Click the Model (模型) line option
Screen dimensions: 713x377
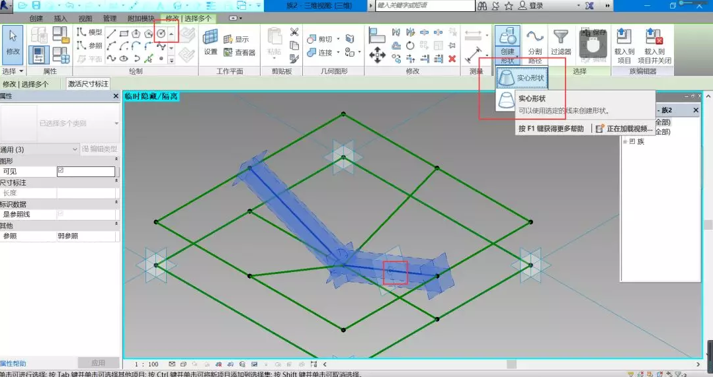[89, 32]
